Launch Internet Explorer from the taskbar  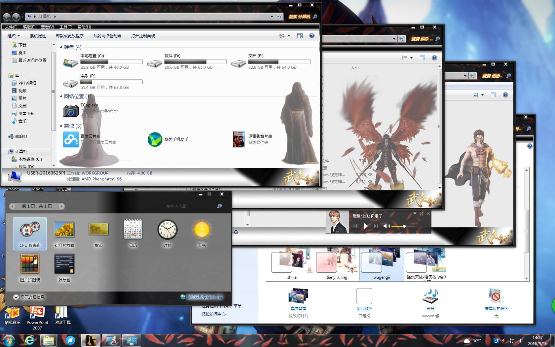click(x=29, y=340)
